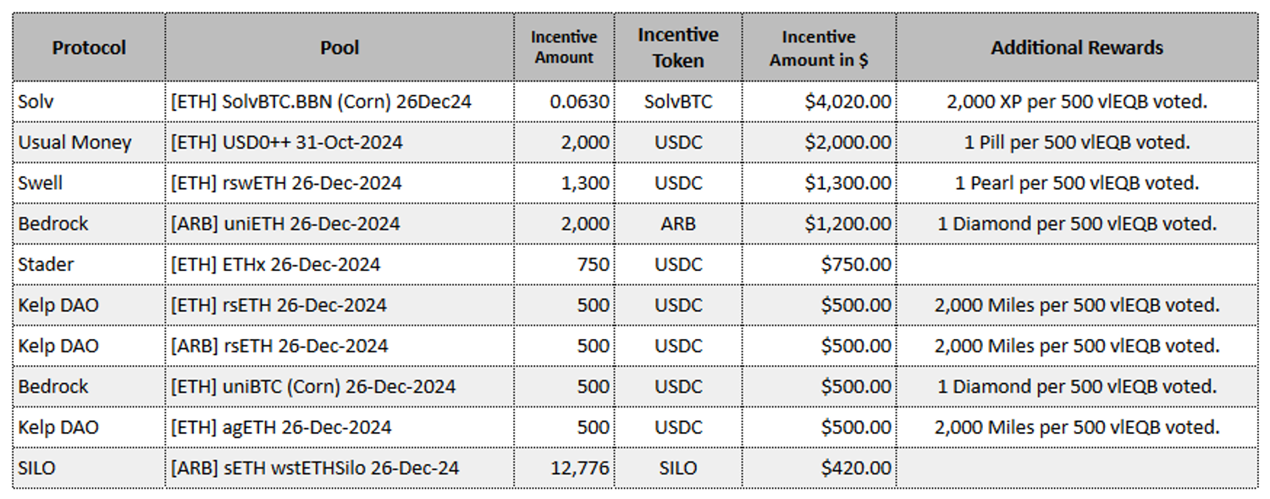Click the Solv protocol cell
Screen dimensions: 1270x499
click(89, 102)
